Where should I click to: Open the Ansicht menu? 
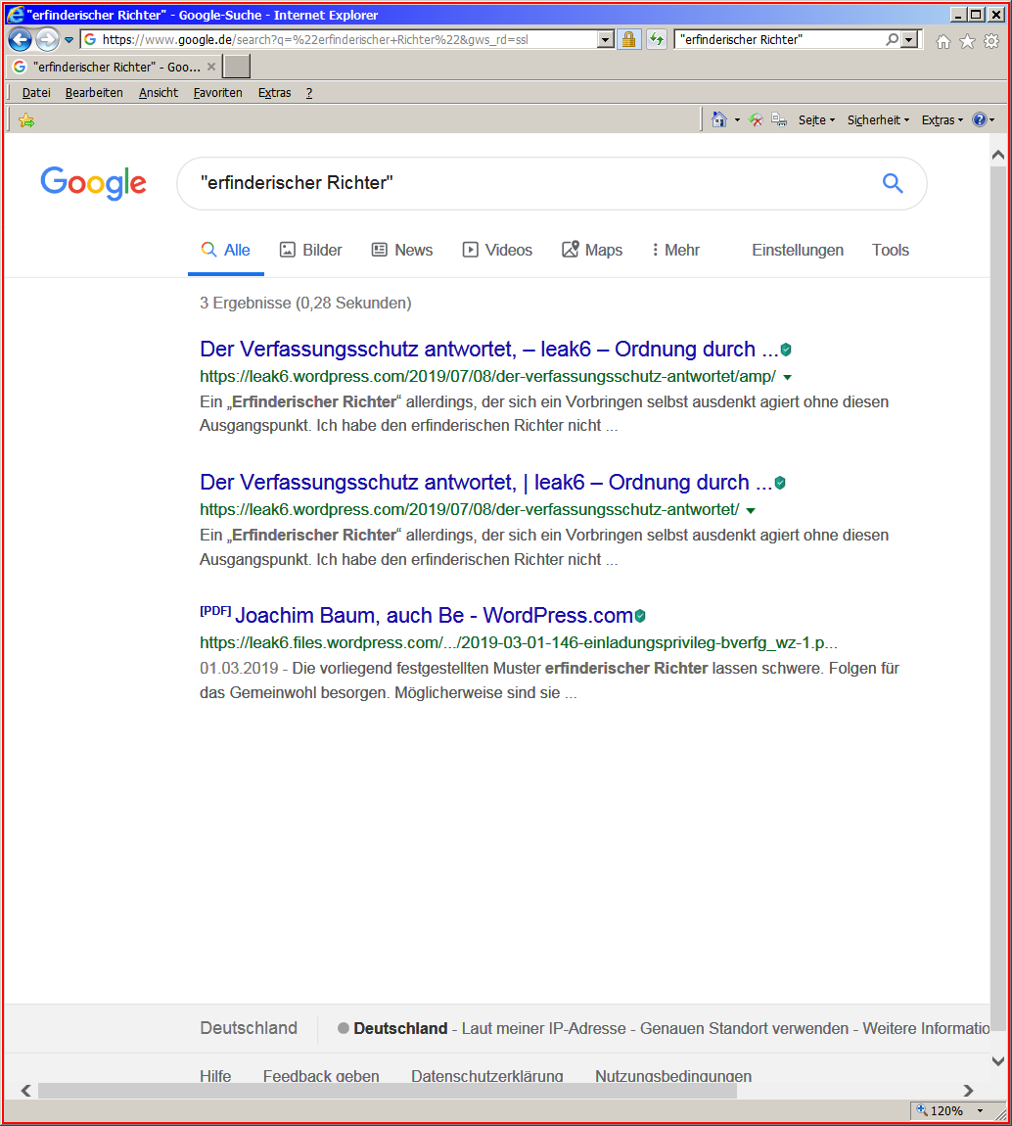[159, 93]
